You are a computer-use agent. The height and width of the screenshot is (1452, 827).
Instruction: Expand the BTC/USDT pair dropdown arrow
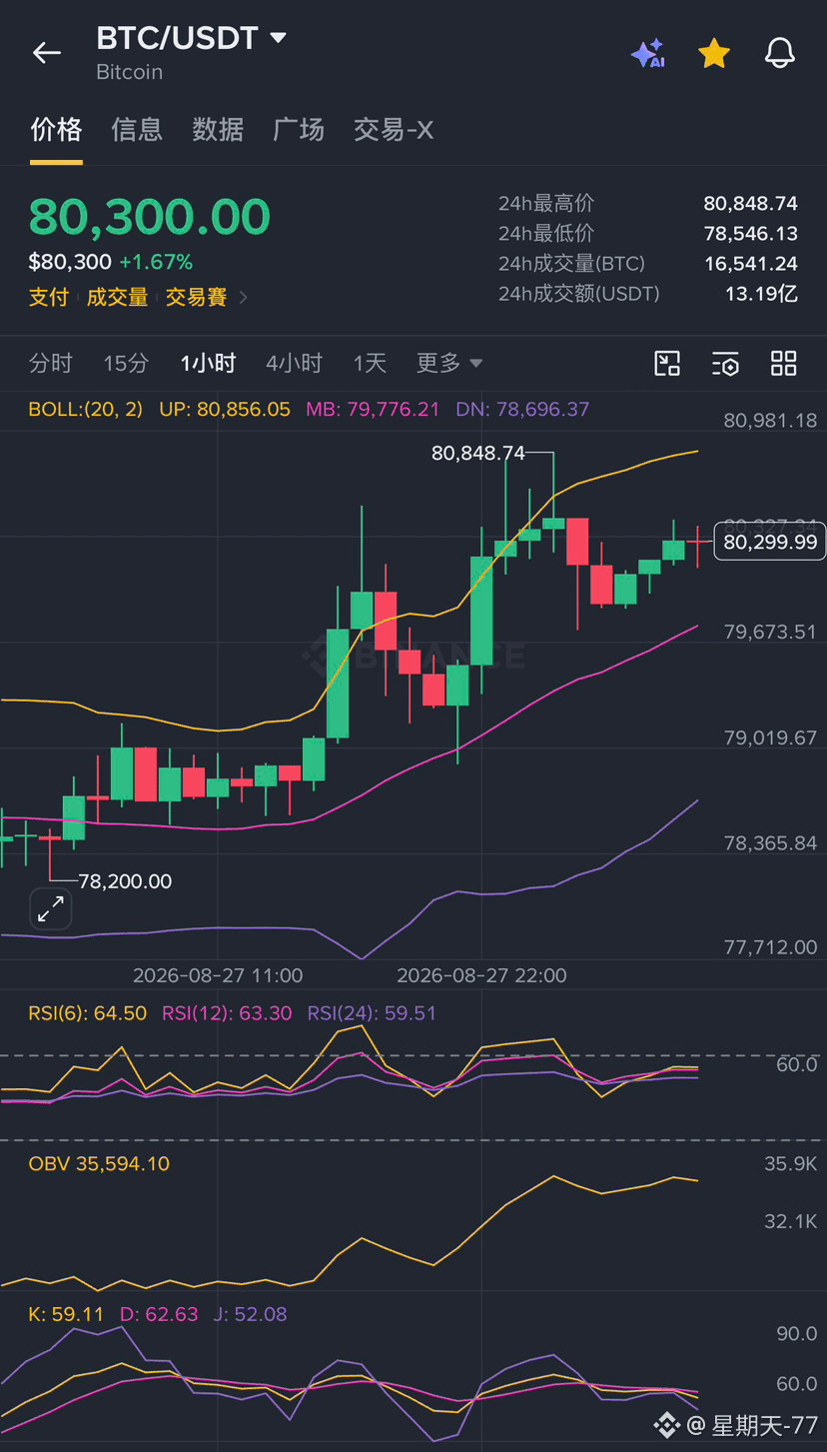pos(279,38)
